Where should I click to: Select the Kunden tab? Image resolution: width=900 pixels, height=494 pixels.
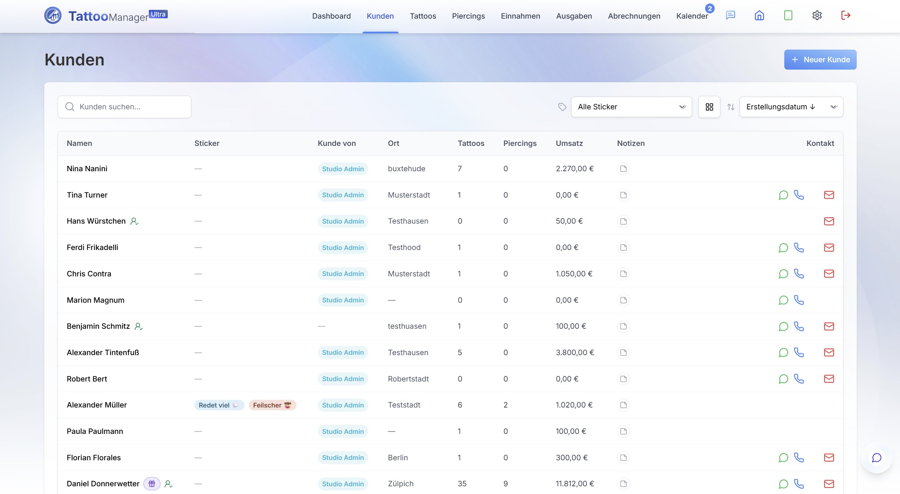pyautogui.click(x=380, y=16)
